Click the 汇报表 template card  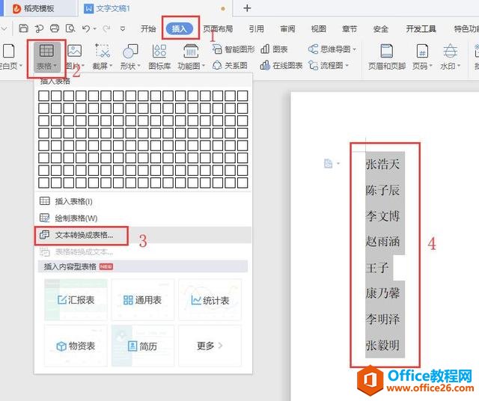click(x=76, y=299)
